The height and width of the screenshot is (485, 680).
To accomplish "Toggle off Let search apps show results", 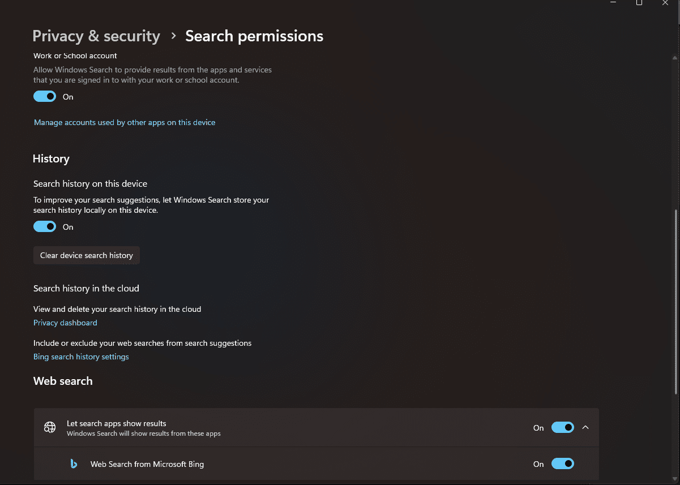I will pyautogui.click(x=563, y=427).
